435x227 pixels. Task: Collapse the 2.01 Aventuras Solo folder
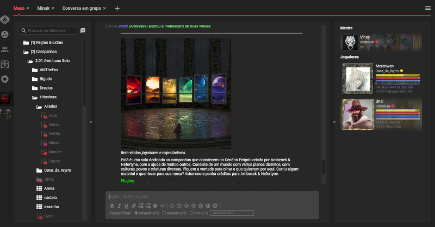[49, 61]
